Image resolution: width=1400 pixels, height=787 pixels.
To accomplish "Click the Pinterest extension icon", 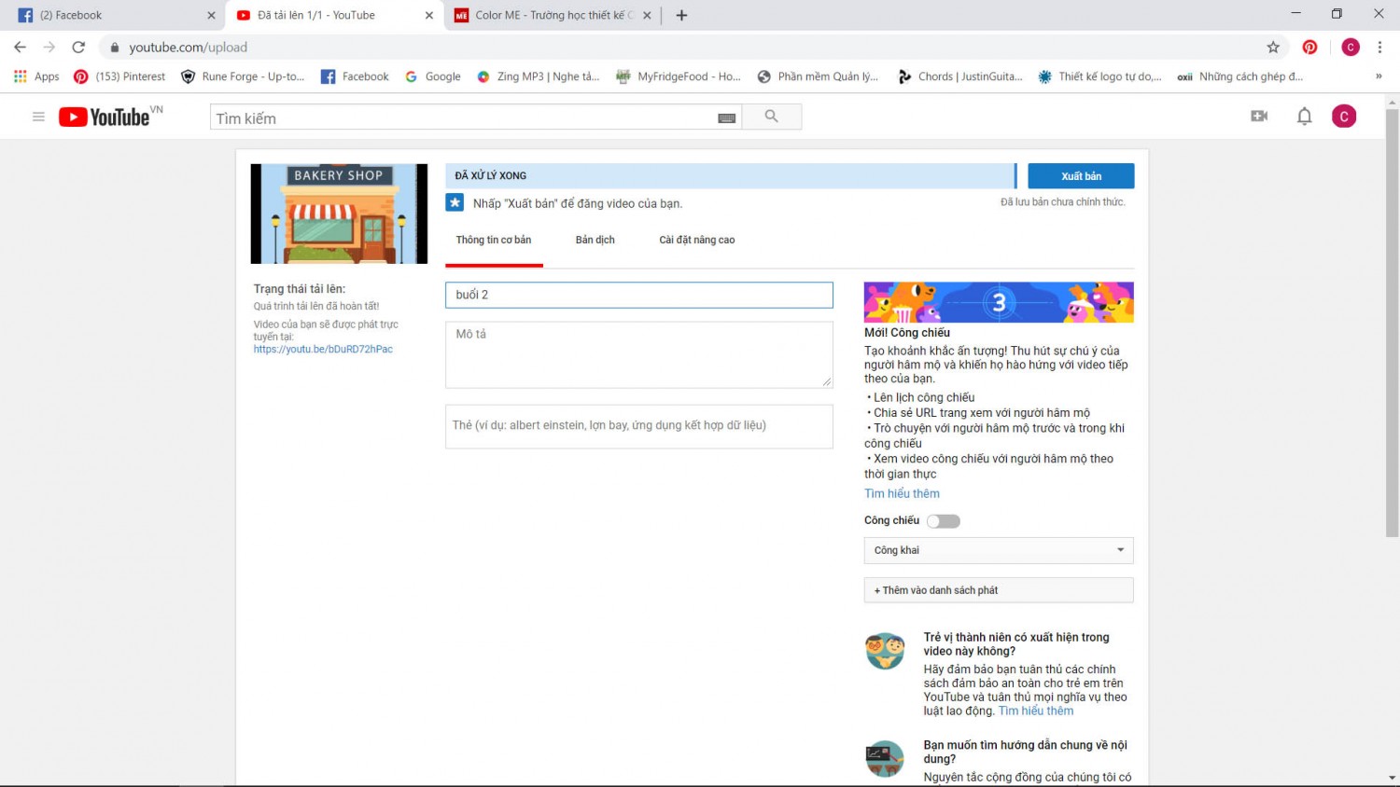I will pos(1310,47).
